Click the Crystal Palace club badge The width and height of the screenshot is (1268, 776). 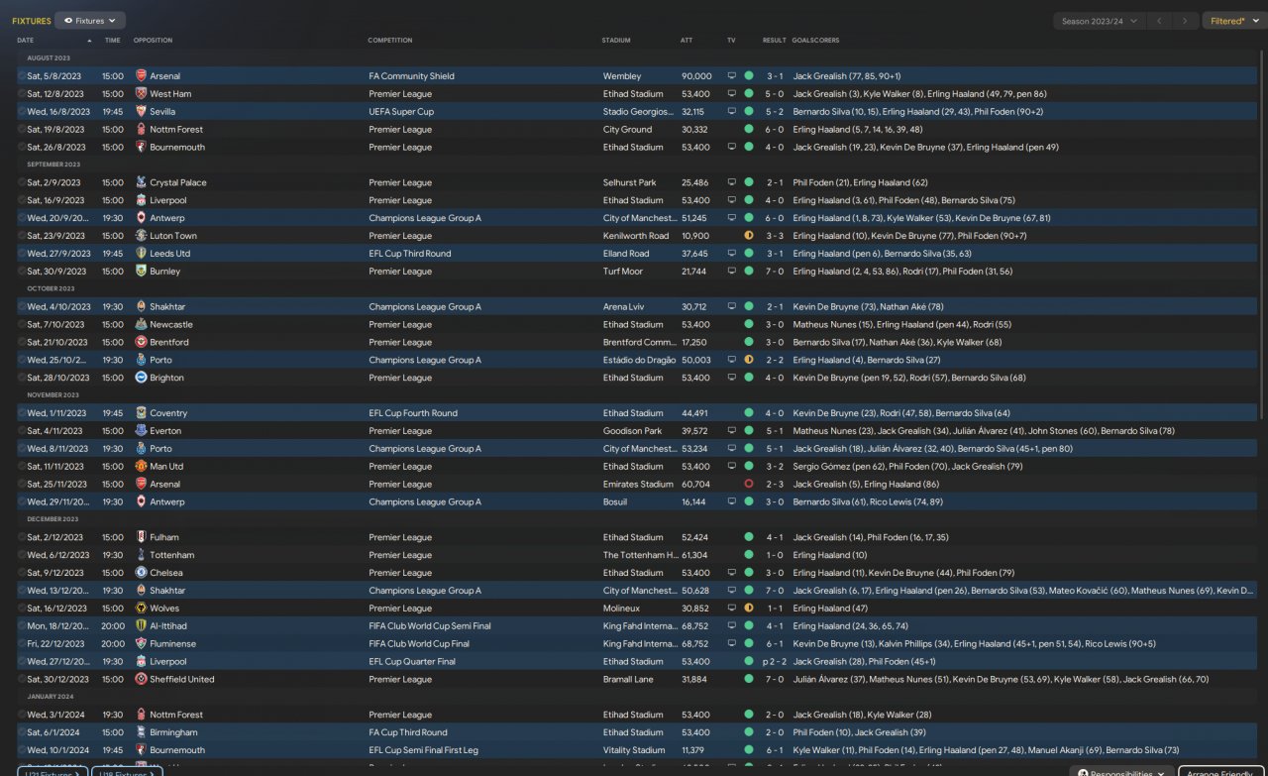[142, 182]
